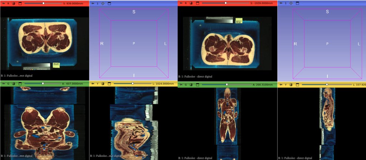Open the pin menu on the A: -607.0000mm green slice bar
Screen dimensions: 366x160
(x=4, y=84)
